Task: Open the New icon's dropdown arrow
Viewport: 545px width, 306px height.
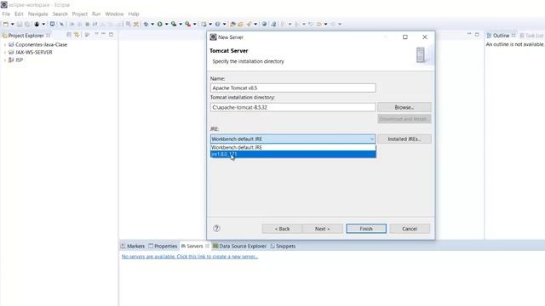Action: (12, 24)
